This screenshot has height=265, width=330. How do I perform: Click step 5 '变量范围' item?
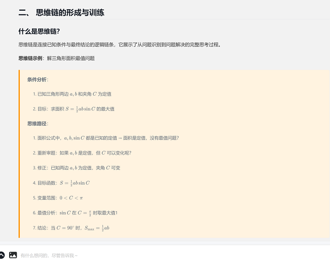(x=58, y=198)
